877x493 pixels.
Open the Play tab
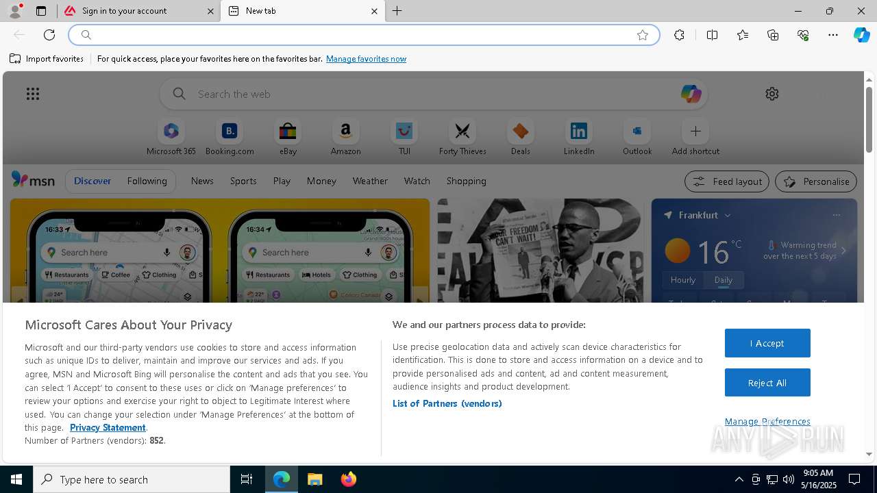click(x=282, y=181)
